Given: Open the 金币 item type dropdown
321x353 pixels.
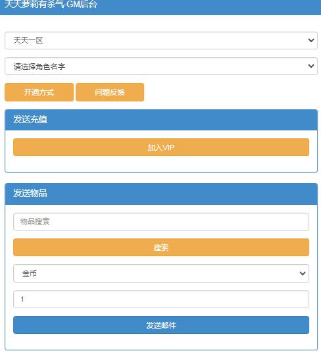Looking at the screenshot, I should click(161, 273).
